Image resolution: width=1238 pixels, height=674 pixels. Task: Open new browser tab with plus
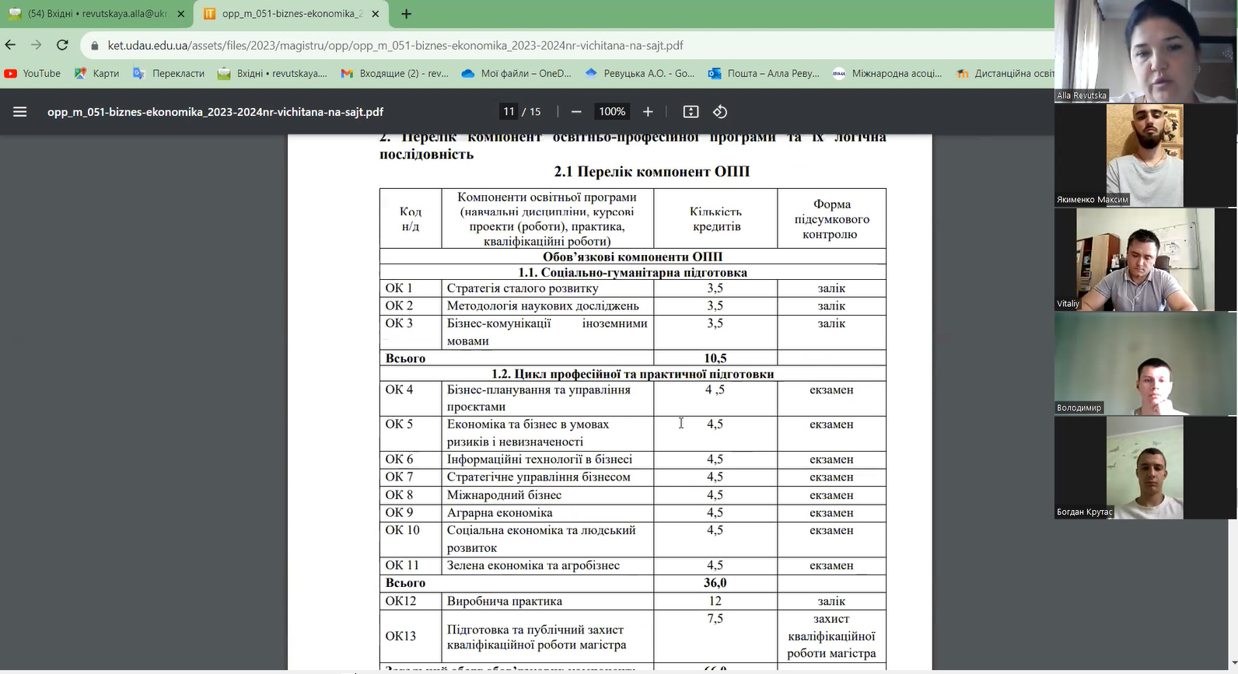tap(406, 14)
